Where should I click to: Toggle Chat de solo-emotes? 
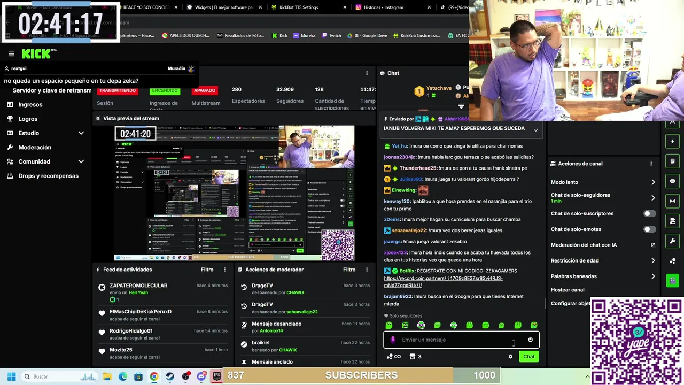coord(649,229)
